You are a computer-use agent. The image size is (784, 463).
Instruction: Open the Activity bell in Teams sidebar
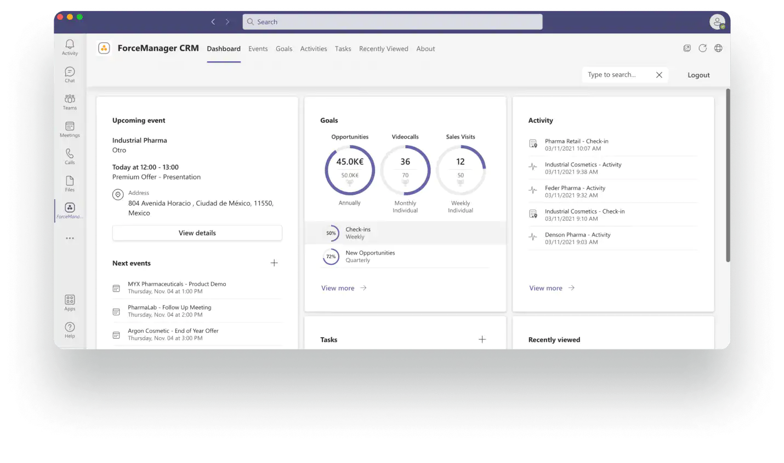point(70,47)
